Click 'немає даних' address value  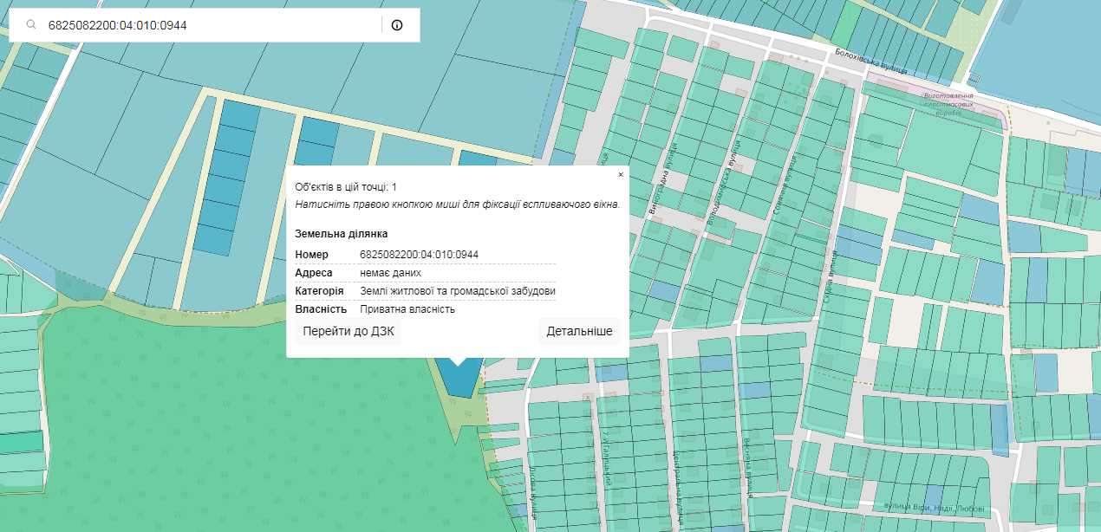point(390,272)
